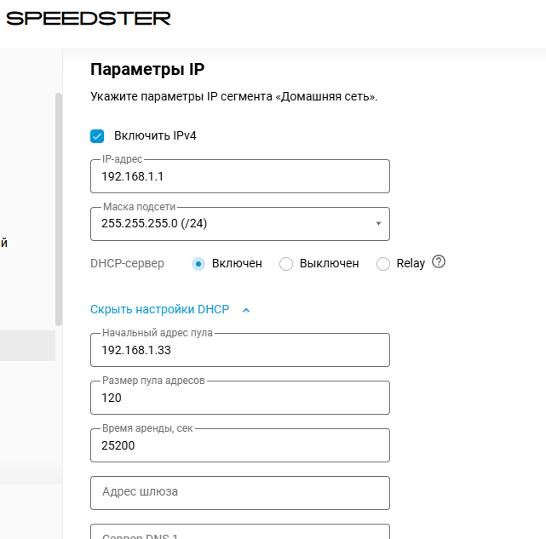Click the Скрыть настройки DHCP link
546x539 pixels.
click(x=160, y=309)
